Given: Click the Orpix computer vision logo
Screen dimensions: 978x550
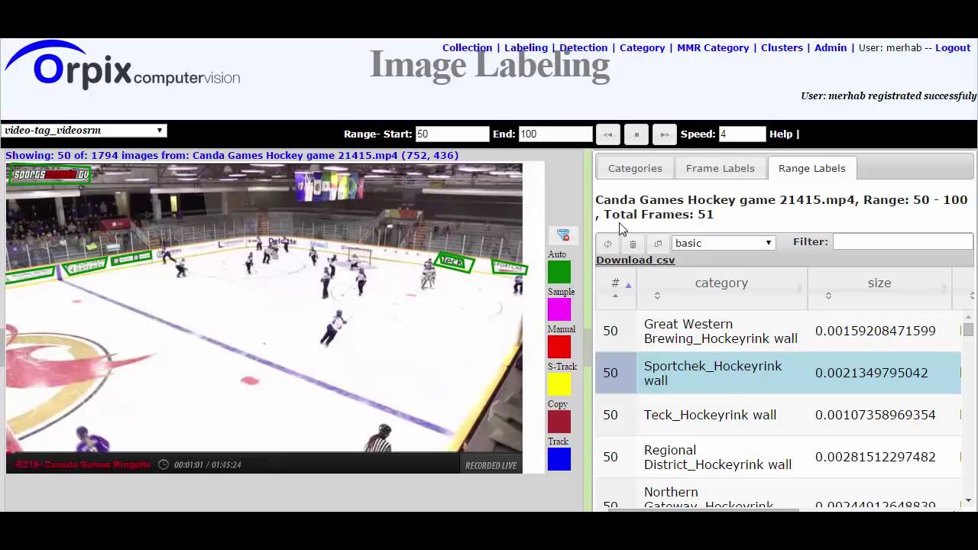Looking at the screenshot, I should click(122, 66).
